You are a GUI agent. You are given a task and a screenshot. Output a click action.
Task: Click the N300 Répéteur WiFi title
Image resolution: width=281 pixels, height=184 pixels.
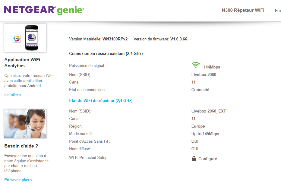(x=243, y=10)
